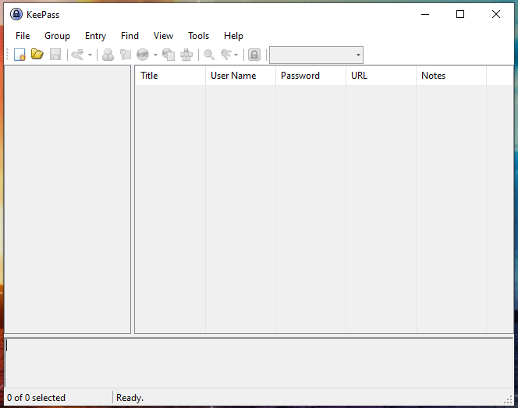Click the window resize grip in status bar
This screenshot has height=408, width=518.
[508, 399]
